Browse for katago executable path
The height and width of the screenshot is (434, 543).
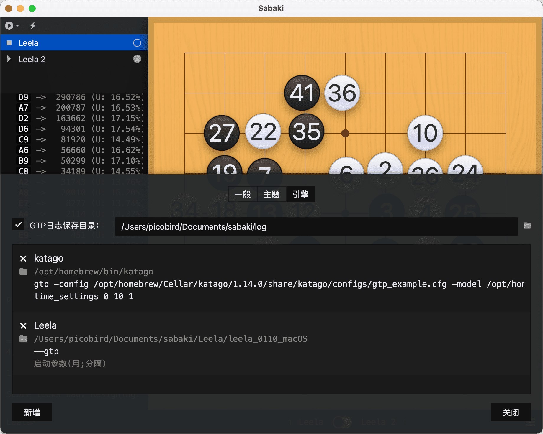[x=23, y=272]
